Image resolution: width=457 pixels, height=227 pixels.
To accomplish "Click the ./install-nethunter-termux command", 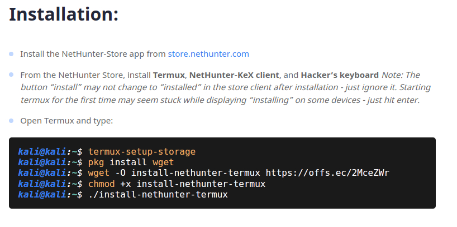I will click(x=158, y=195).
